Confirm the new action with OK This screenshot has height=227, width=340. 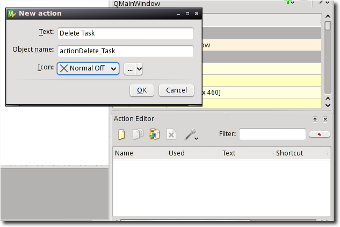[x=142, y=90]
